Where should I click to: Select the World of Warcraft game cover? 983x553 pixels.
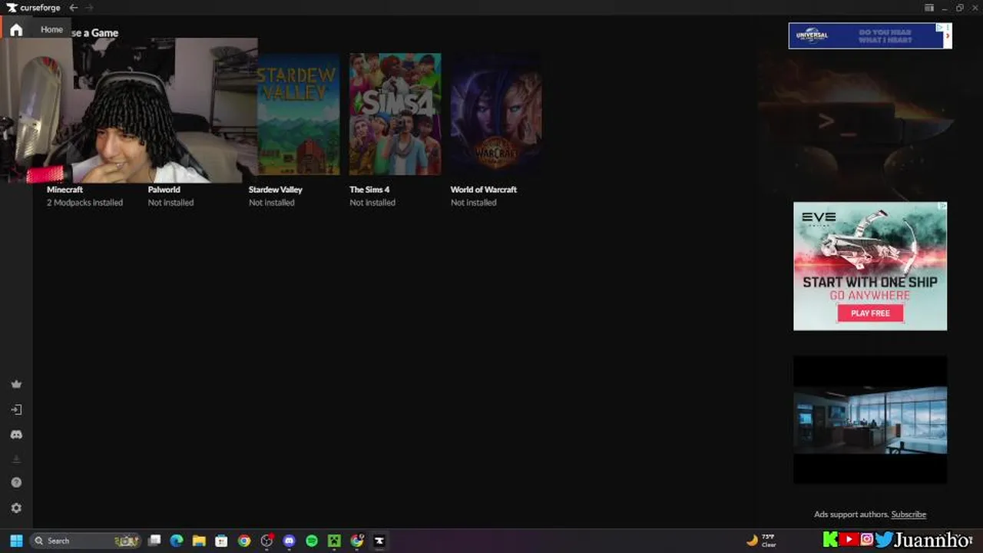click(496, 114)
